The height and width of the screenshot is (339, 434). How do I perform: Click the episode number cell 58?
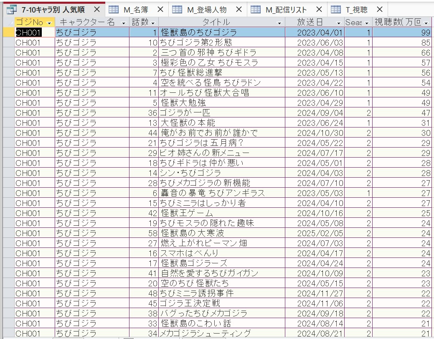tap(144, 233)
